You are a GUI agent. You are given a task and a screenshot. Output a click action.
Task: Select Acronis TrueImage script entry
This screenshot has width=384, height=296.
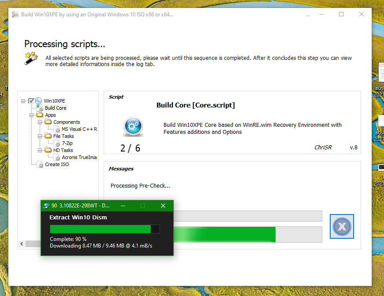click(x=79, y=157)
